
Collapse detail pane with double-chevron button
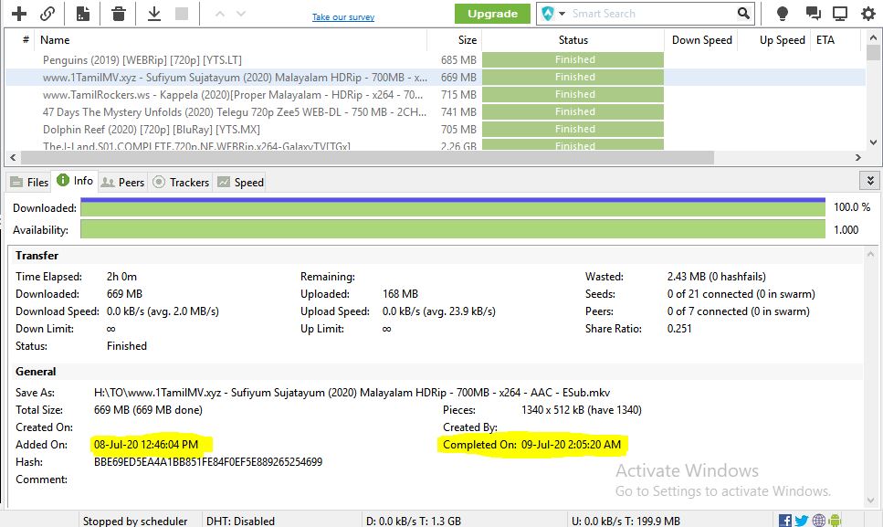(x=870, y=181)
